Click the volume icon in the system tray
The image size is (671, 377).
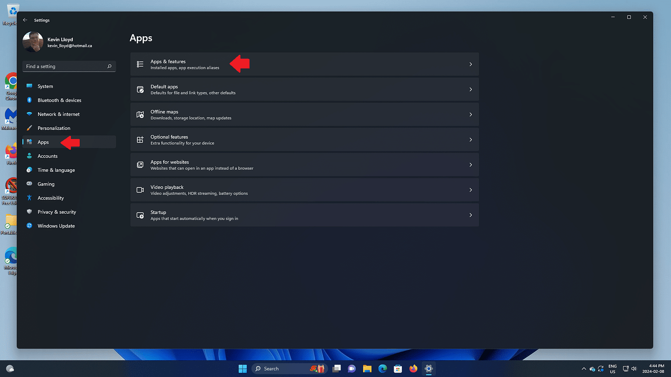[634, 368]
